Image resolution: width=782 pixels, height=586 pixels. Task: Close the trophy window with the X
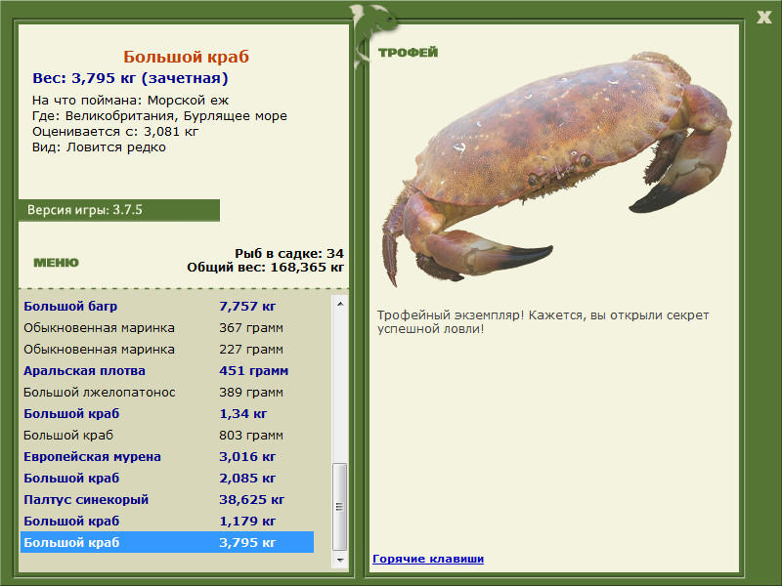763,18
